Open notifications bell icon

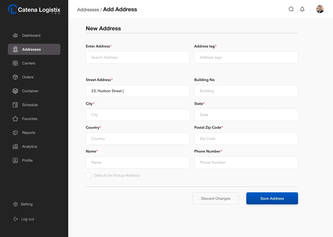[x=302, y=9]
